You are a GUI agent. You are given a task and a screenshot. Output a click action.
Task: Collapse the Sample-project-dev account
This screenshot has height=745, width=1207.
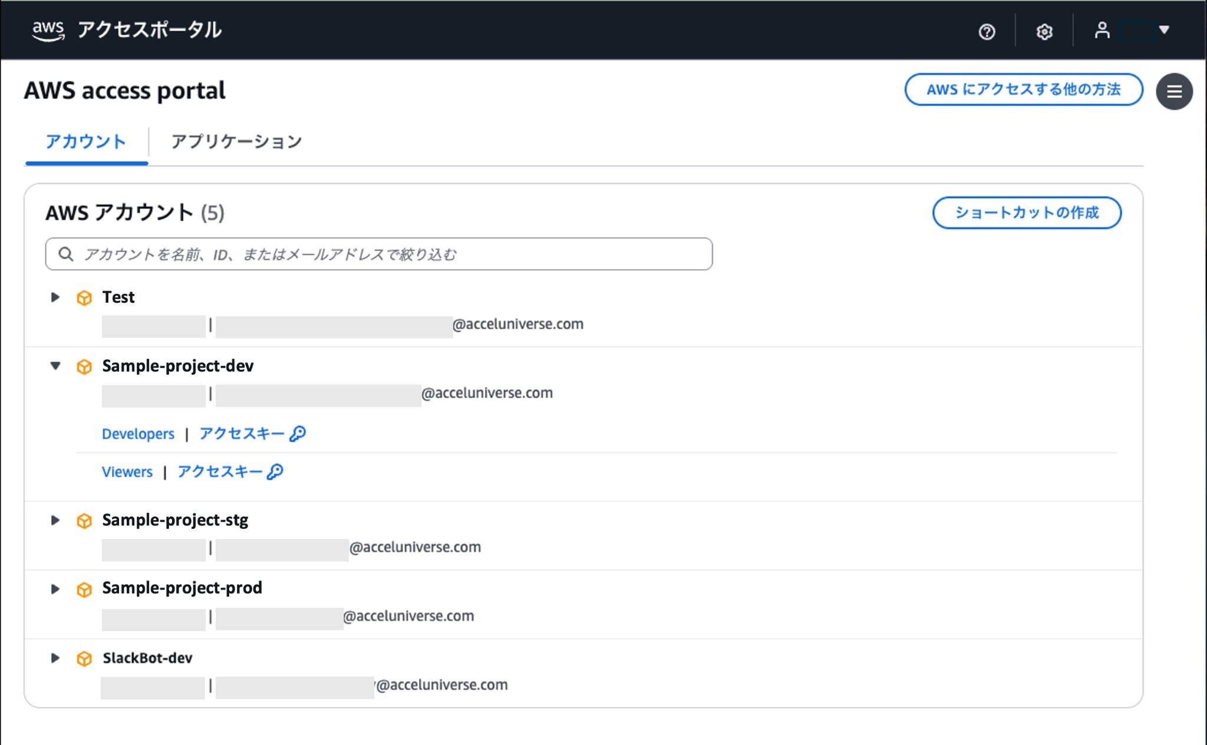(x=55, y=366)
